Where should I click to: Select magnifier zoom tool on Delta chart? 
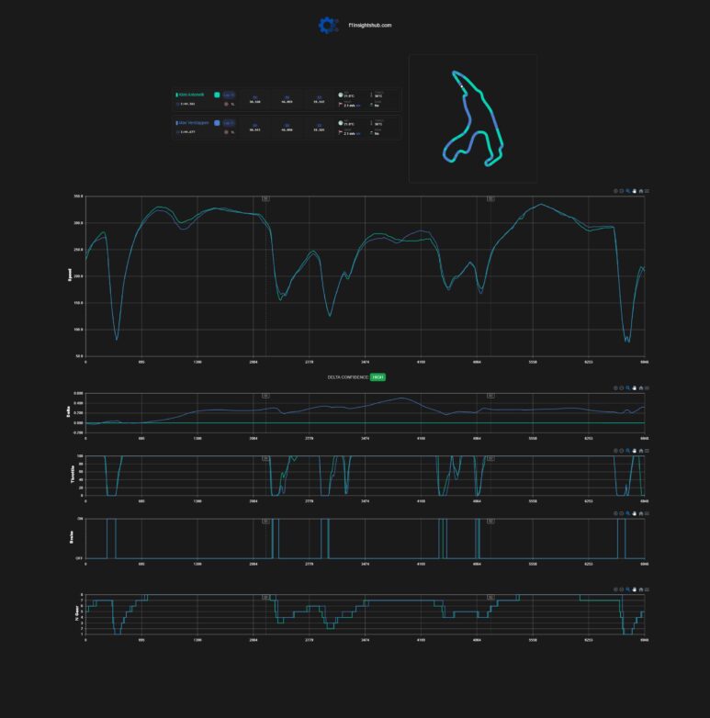[628, 387]
